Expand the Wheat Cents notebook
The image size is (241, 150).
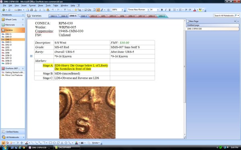tap(23, 20)
